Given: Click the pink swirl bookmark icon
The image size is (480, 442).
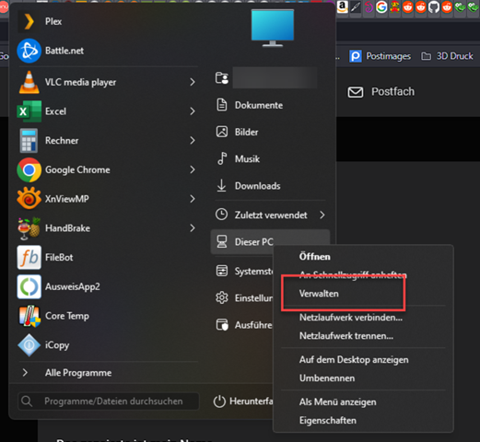Looking at the screenshot, I should pyautogui.click(x=369, y=6).
